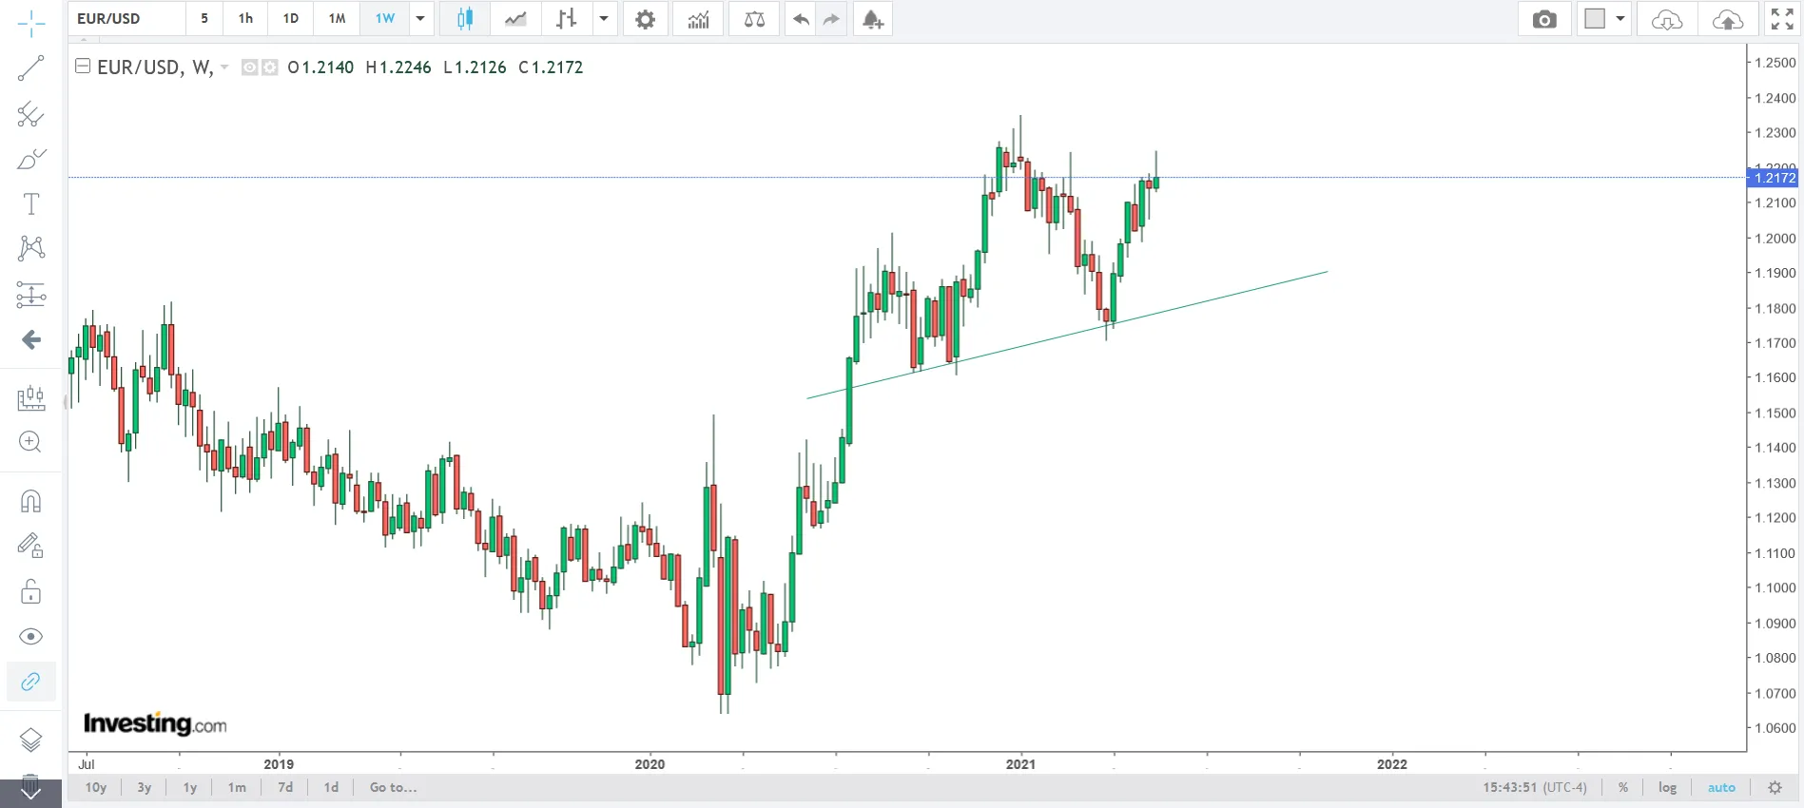
Task: Select the 1y date range
Action: [190, 787]
